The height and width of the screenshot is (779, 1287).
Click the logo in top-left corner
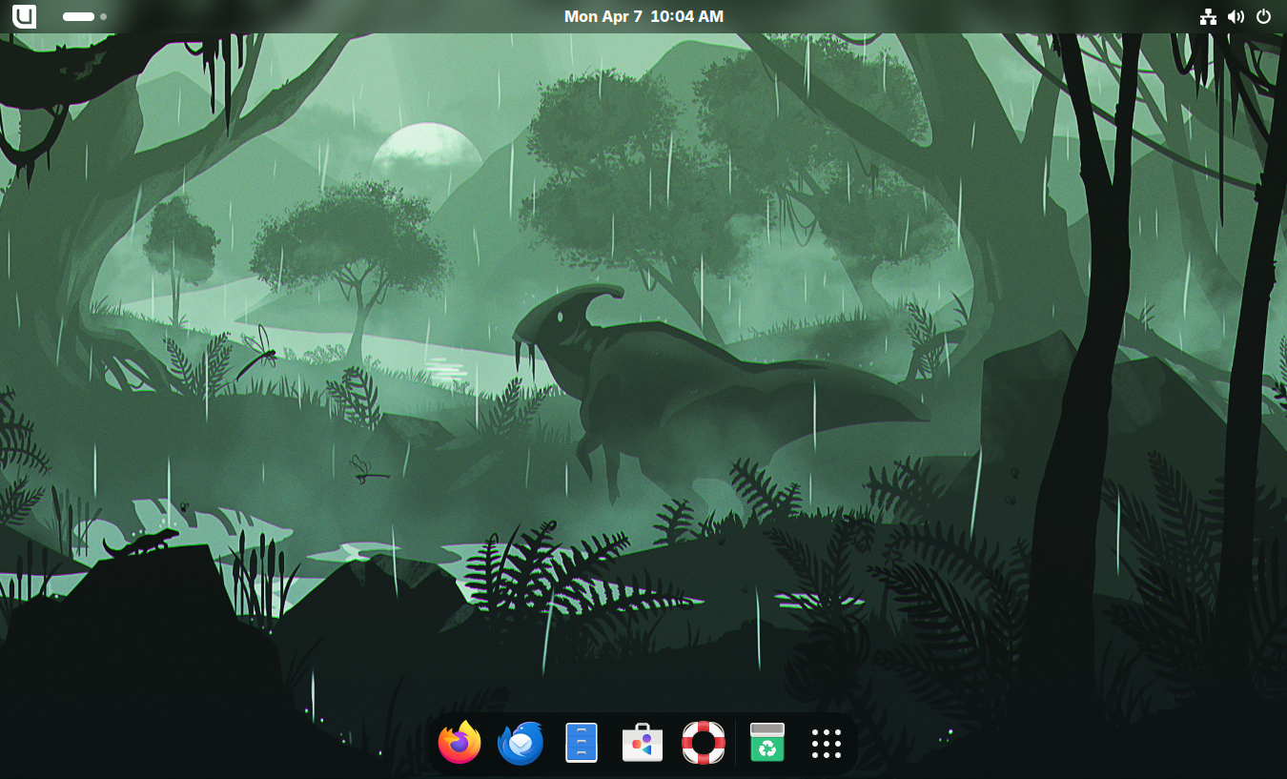click(24, 16)
